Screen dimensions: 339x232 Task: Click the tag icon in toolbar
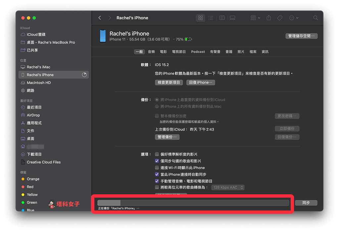280,18
